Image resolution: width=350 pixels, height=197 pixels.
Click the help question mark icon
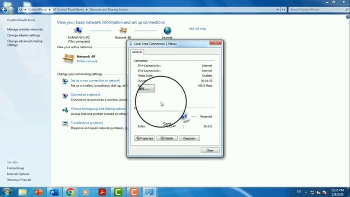point(348,17)
